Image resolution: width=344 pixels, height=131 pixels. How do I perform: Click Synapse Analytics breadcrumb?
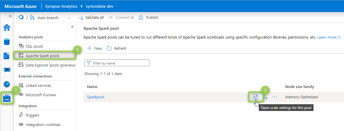click(61, 6)
